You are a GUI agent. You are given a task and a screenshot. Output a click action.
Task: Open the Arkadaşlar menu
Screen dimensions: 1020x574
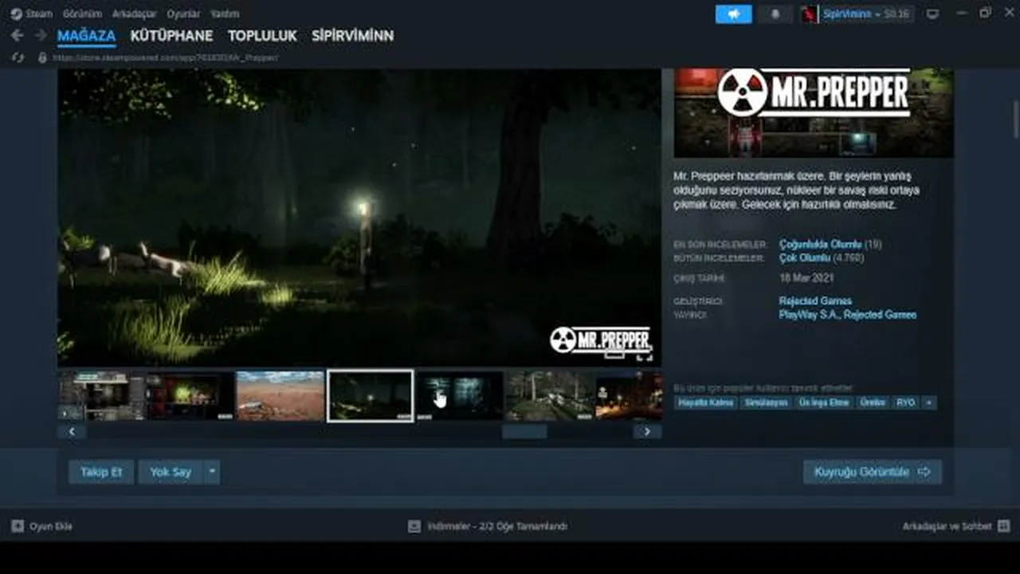tap(135, 14)
